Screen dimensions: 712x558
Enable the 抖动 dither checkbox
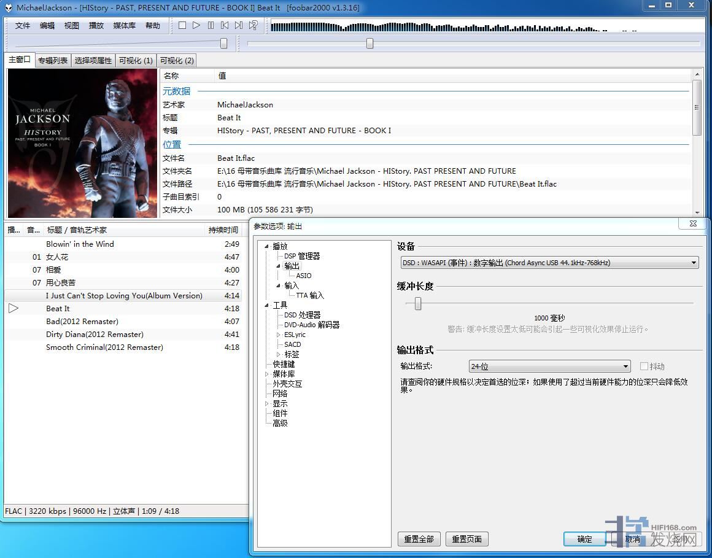[x=644, y=366]
